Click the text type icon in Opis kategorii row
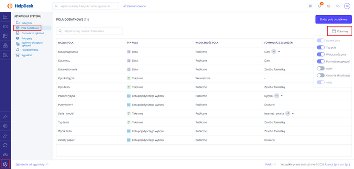The width and height of the screenshot is (354, 169). 128,78
